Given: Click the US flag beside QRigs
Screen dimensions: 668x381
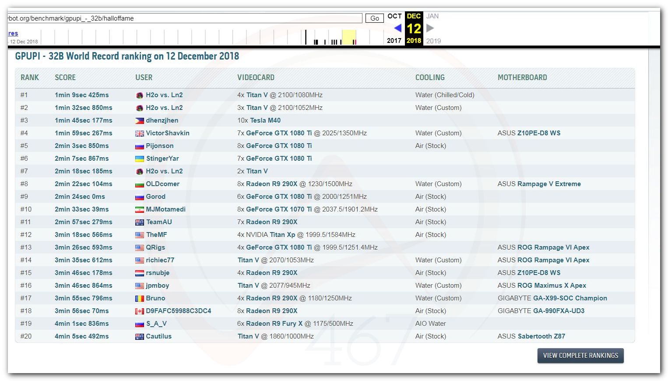Looking at the screenshot, I should pos(140,247).
